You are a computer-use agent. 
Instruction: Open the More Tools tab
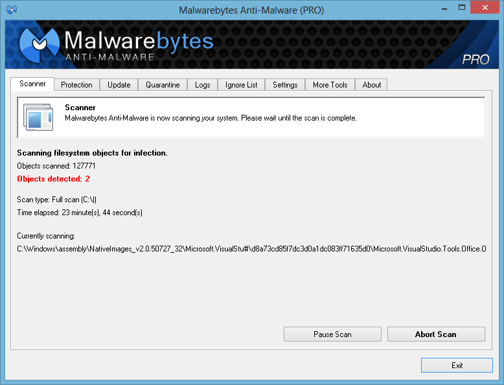tap(330, 85)
